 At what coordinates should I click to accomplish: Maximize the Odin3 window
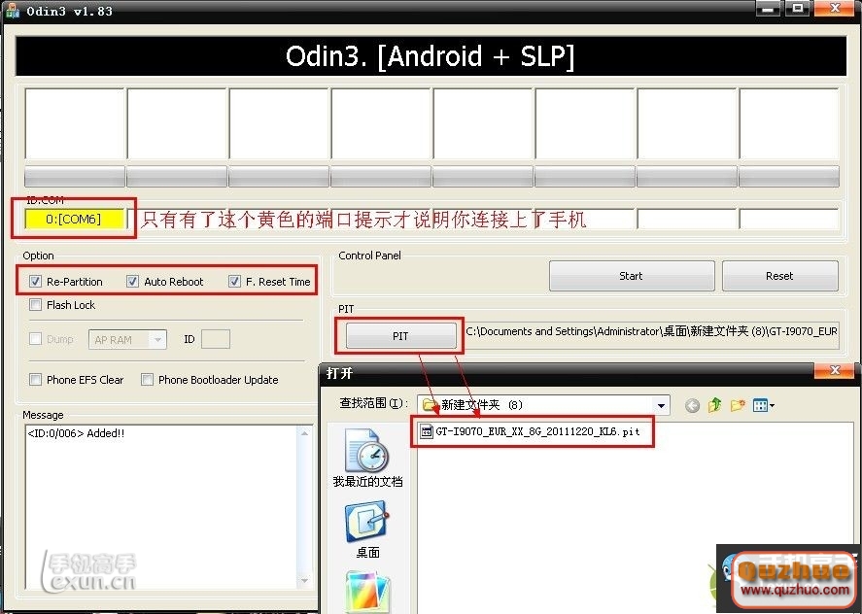[x=797, y=8]
